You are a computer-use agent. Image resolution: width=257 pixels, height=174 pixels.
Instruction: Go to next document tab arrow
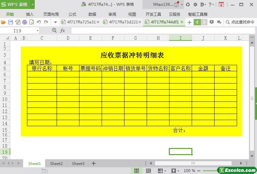(x=204, y=22)
